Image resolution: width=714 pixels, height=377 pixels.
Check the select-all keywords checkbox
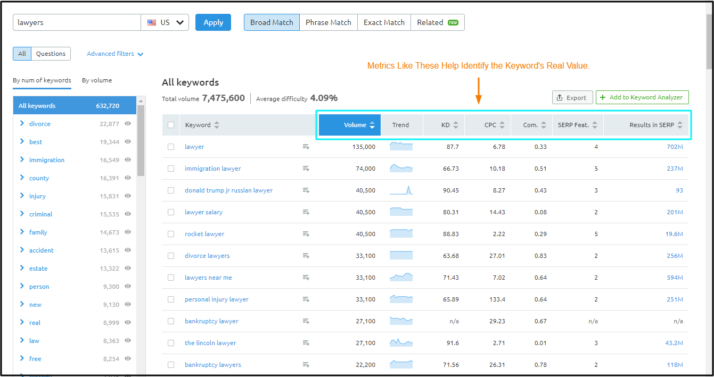[x=171, y=125]
